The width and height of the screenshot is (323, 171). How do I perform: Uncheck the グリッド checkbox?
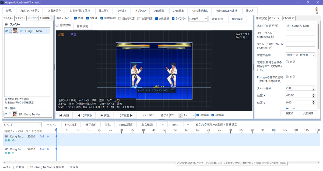[x=87, y=18]
